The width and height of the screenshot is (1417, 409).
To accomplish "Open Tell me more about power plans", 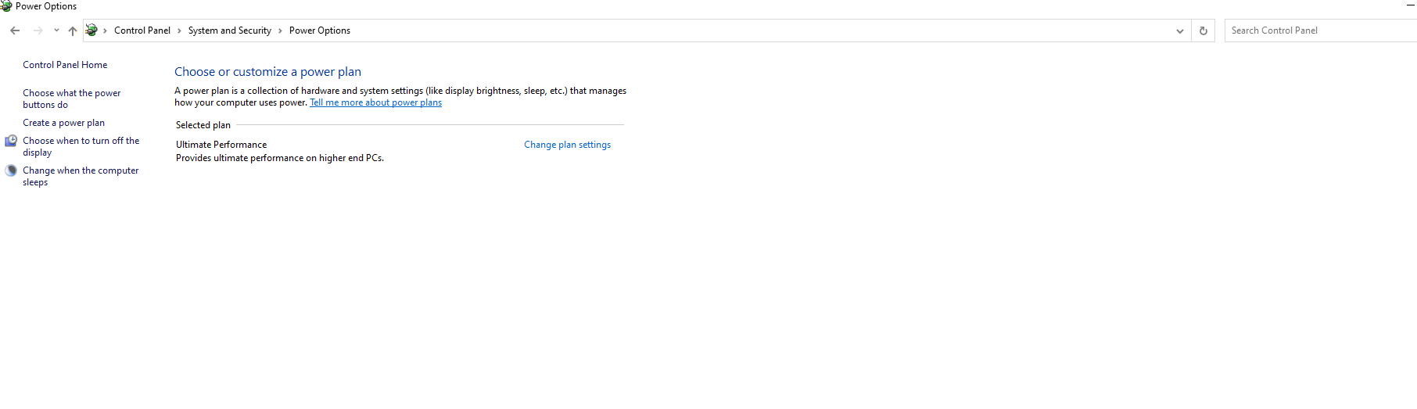I will click(x=375, y=102).
